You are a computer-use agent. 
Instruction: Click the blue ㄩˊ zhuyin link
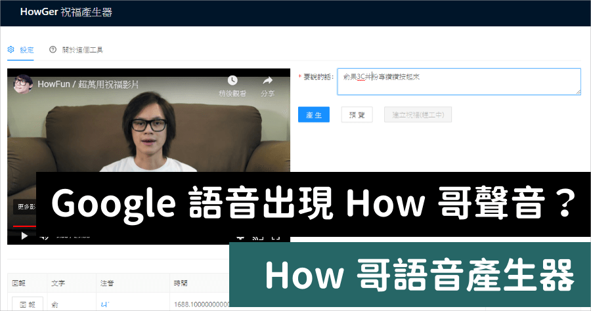coord(105,304)
